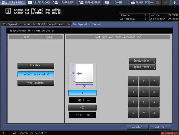
Task: Select the RAPPELER recall tab
Action: (64, 2)
